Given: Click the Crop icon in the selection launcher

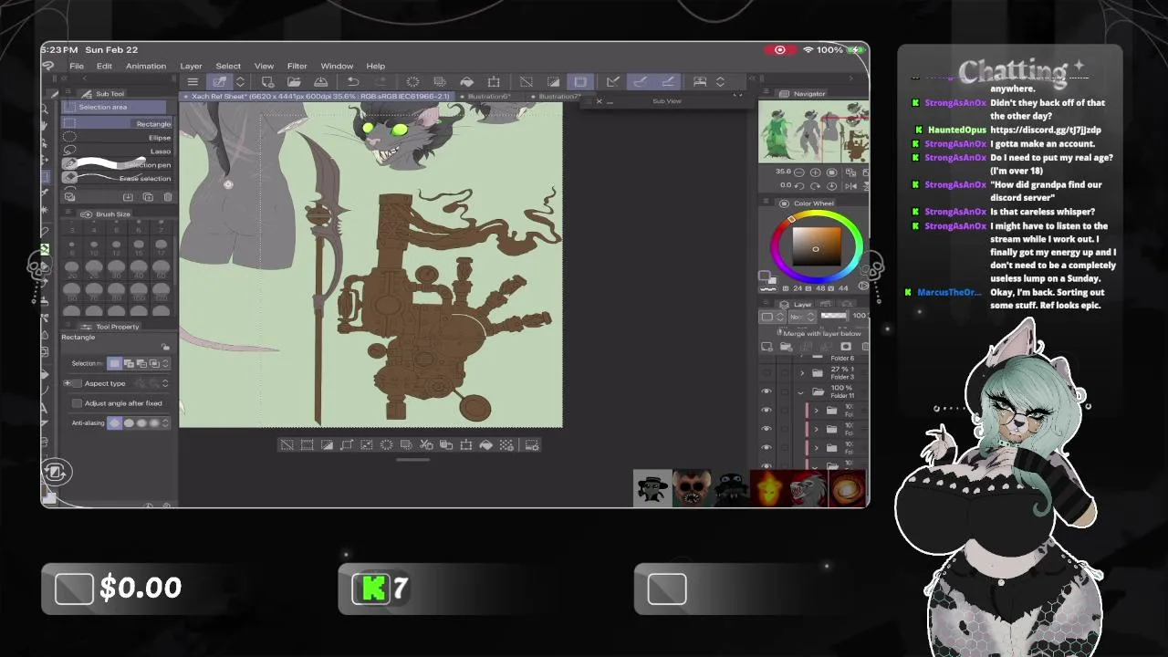Looking at the screenshot, I should tap(307, 445).
